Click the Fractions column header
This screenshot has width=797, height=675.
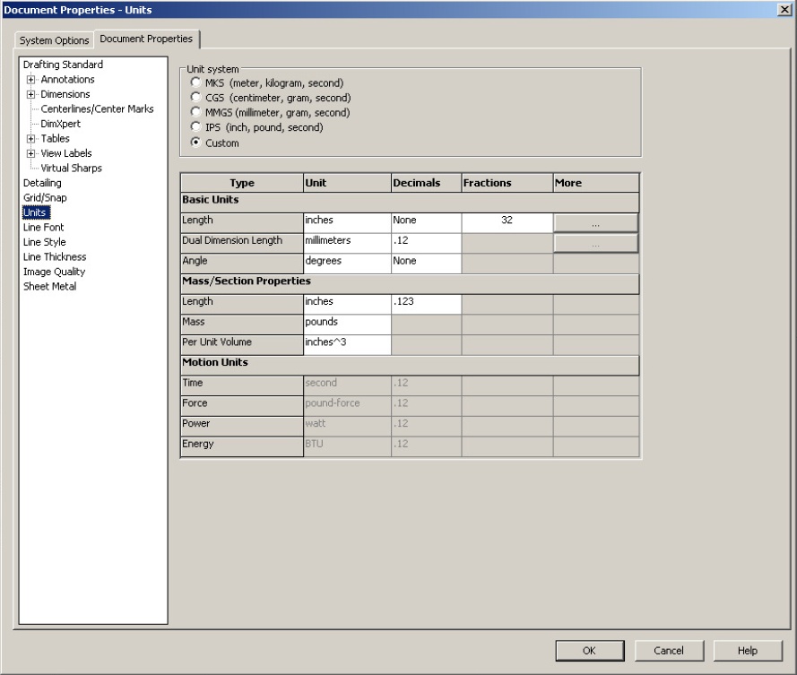(507, 183)
